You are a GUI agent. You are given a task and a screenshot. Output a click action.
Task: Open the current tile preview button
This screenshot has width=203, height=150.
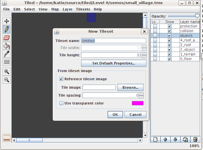click(x=7, y=138)
